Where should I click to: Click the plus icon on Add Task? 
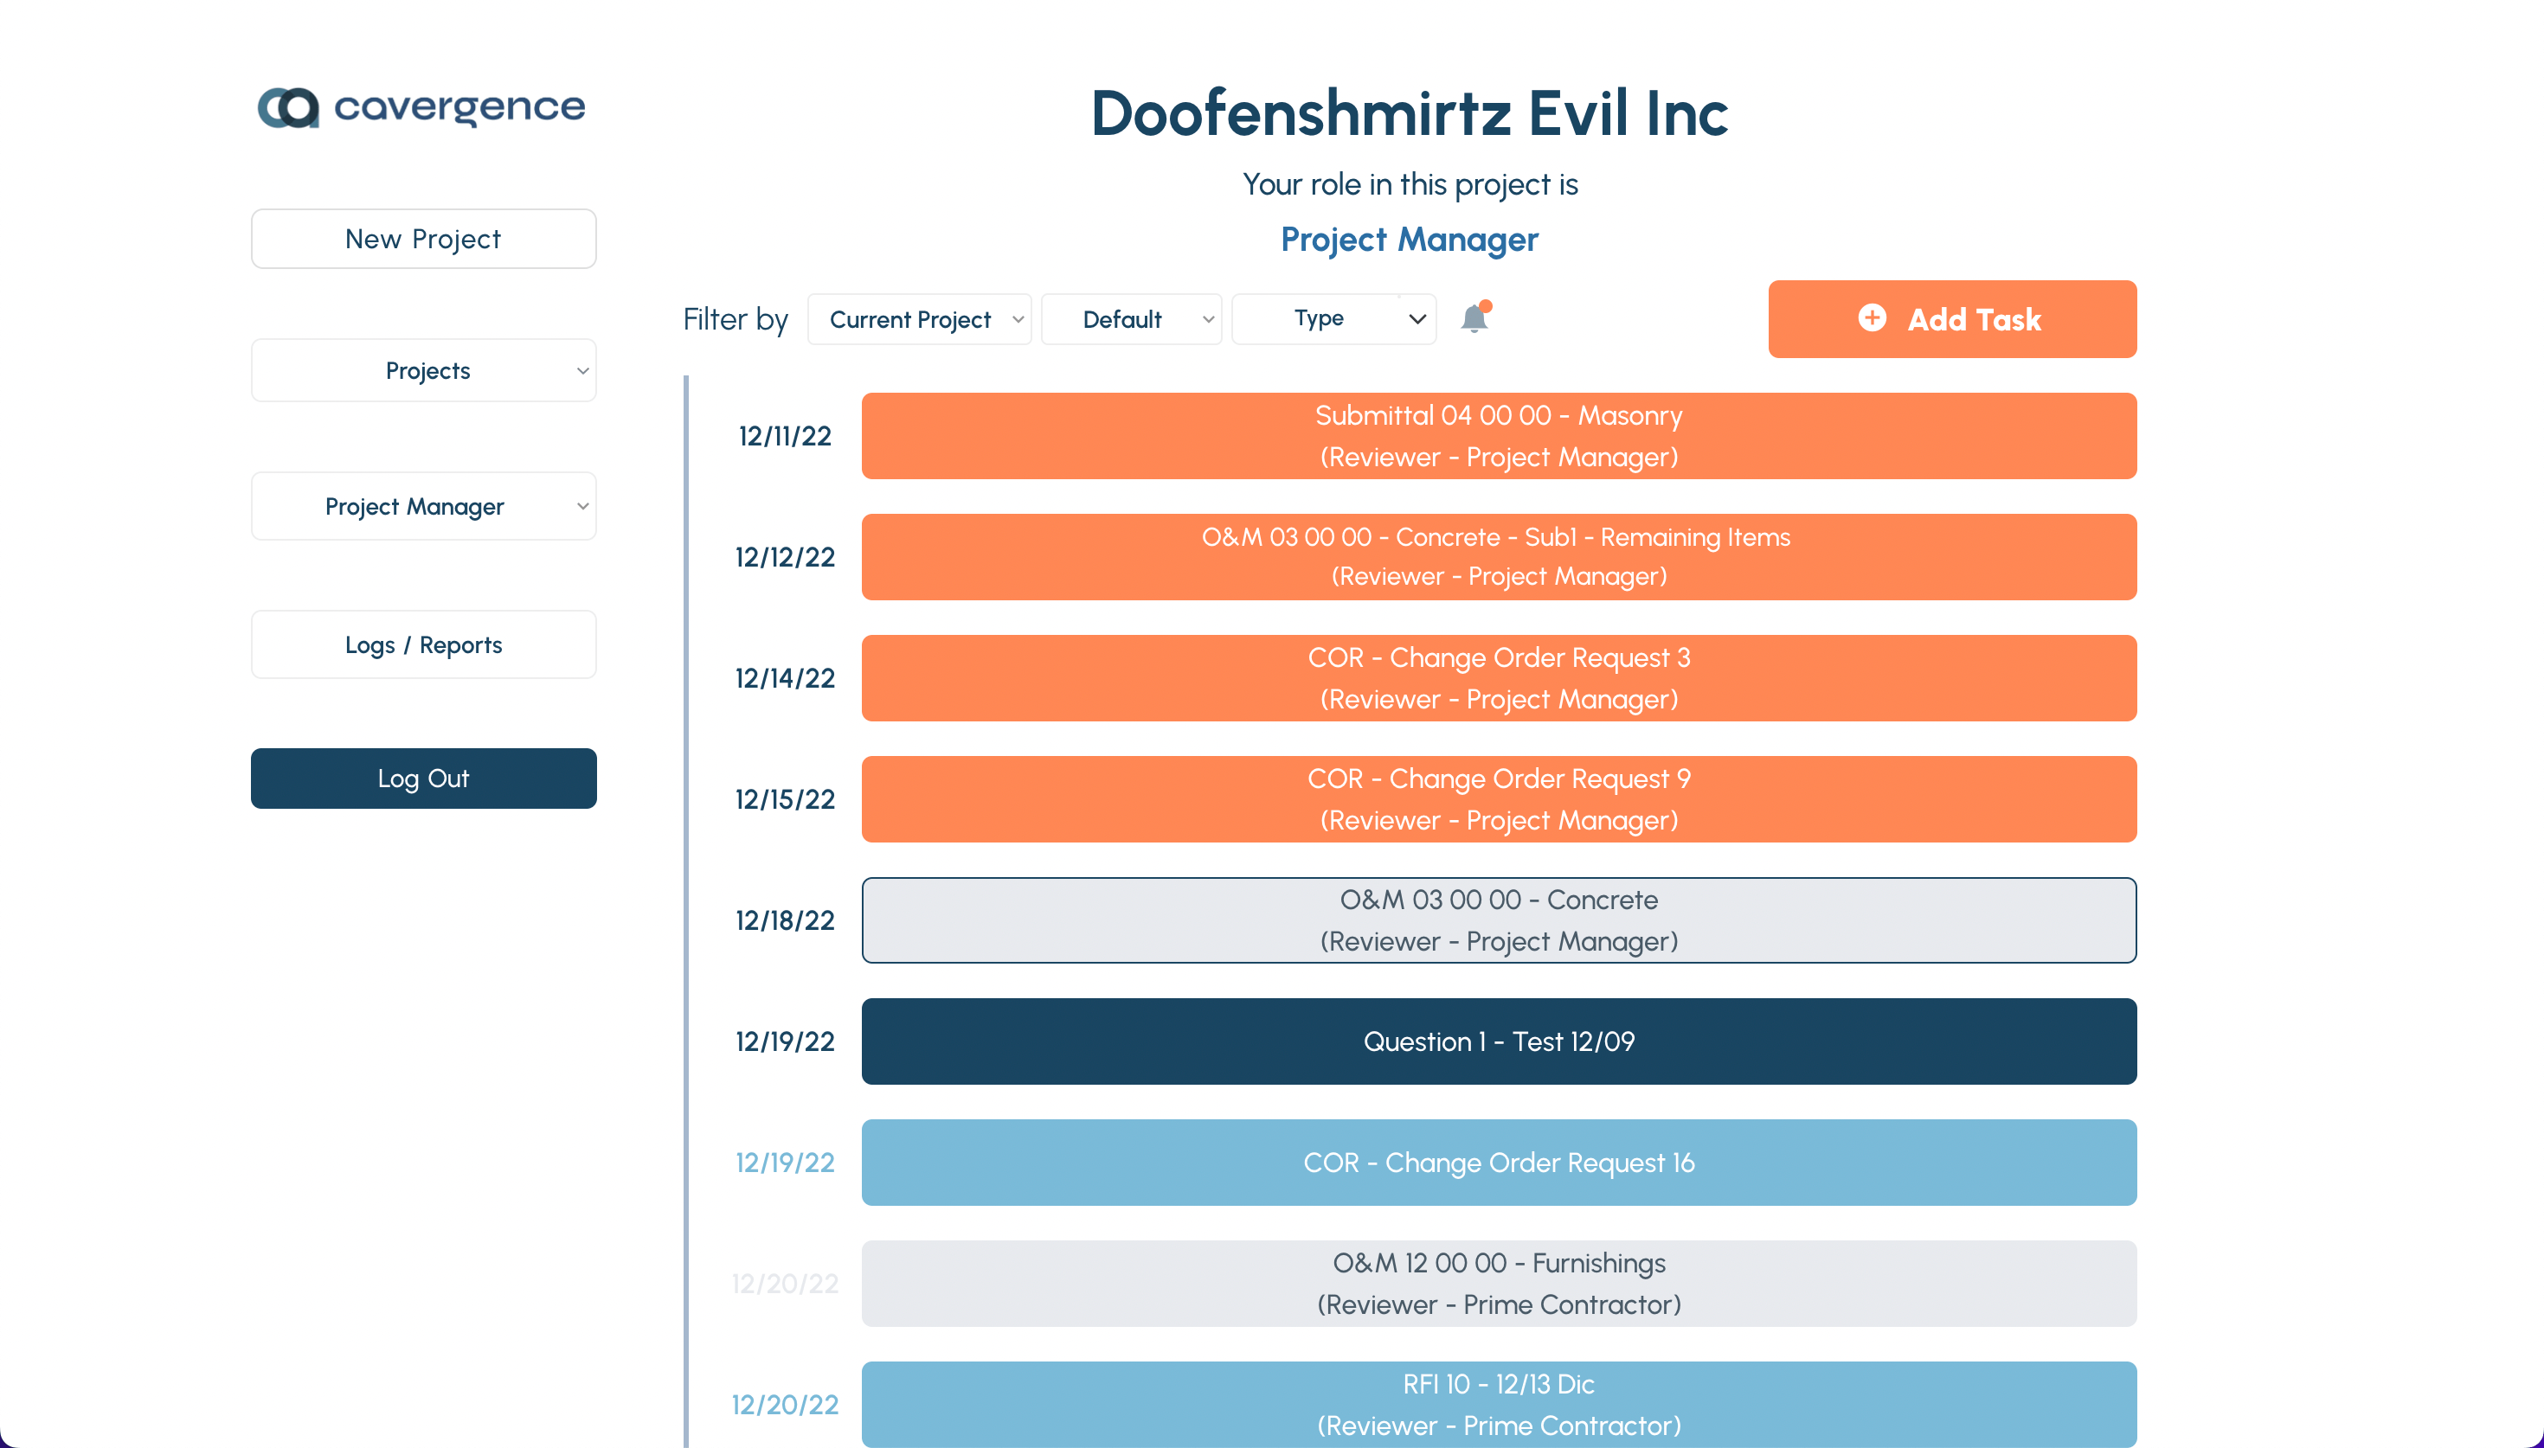(1872, 318)
